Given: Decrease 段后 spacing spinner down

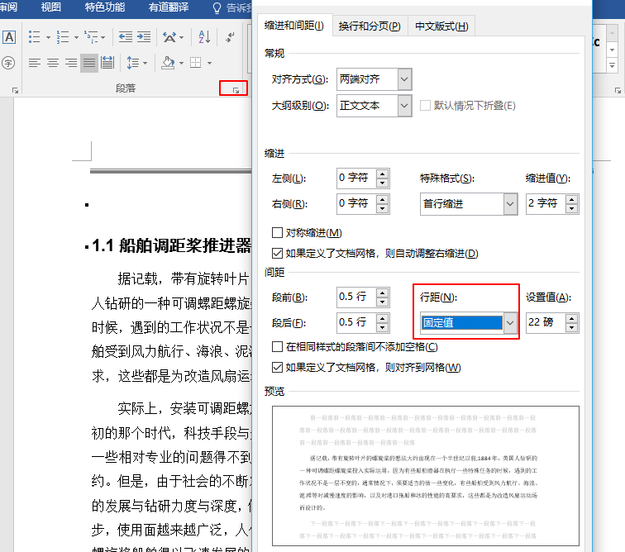Looking at the screenshot, I should coord(382,327).
